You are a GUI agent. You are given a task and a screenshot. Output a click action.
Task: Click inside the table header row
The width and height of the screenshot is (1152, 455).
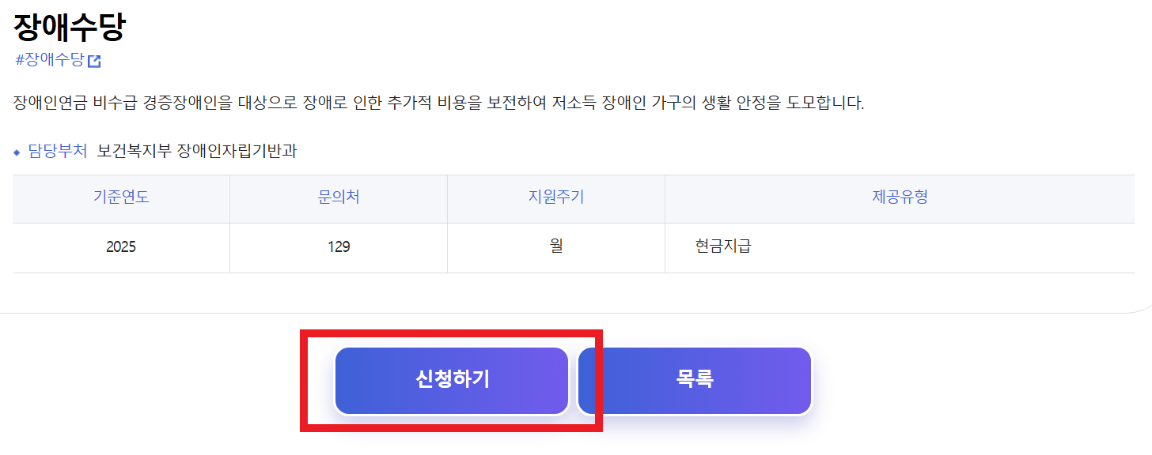pos(554,198)
